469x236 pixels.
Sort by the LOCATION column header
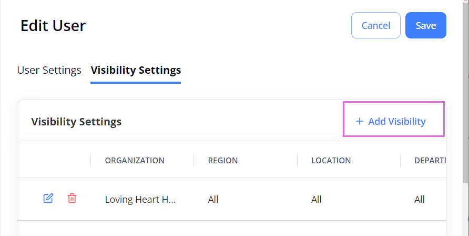point(331,160)
